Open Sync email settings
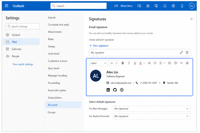200x133 pixels. (x=54, y=68)
